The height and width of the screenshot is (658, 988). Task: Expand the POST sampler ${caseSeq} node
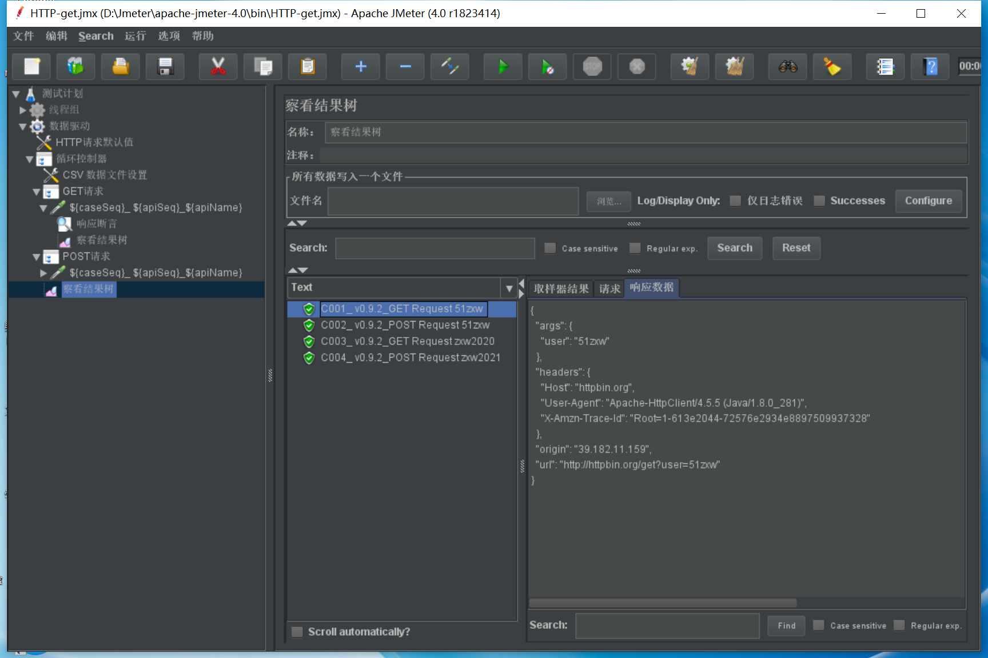43,273
